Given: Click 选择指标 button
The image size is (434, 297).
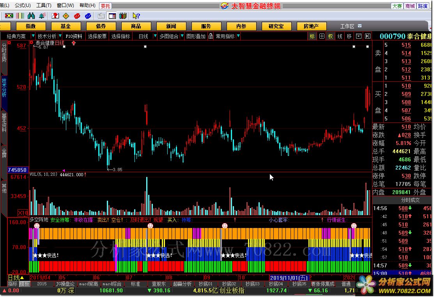Looking at the screenshot, I should 120,36.
